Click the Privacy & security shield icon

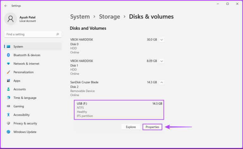[8, 123]
